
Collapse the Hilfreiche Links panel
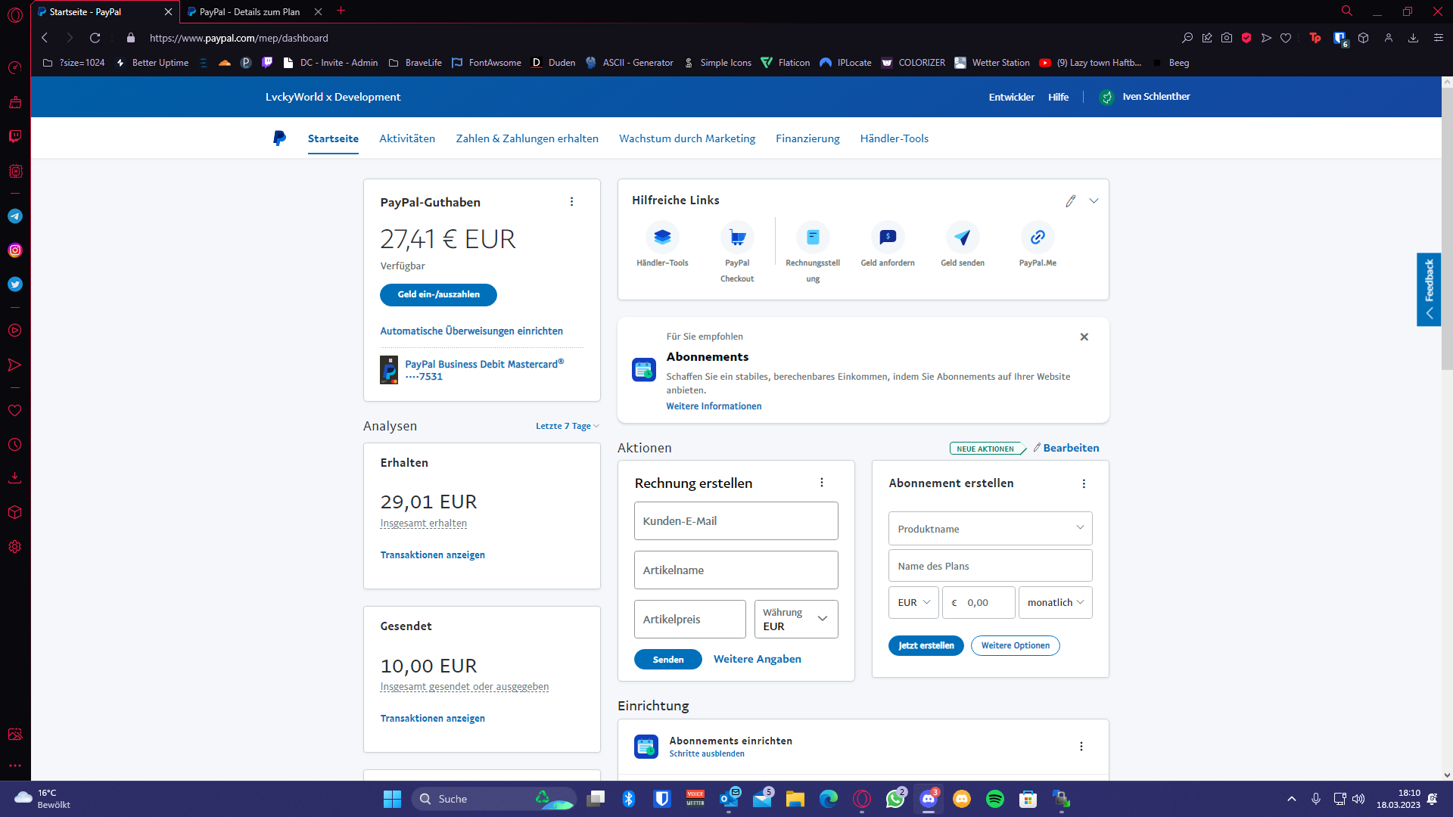click(1094, 201)
